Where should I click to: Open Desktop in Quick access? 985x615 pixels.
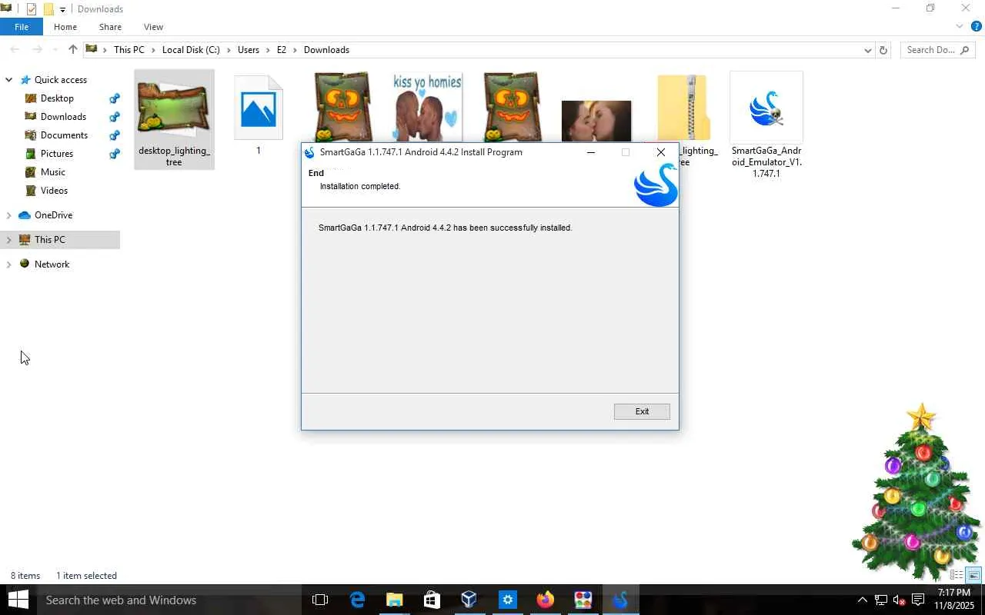click(x=57, y=98)
